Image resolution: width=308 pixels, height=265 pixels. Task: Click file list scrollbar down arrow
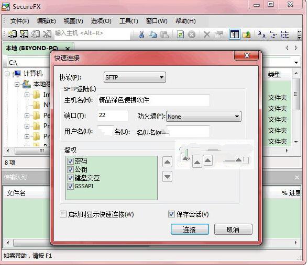click(296, 142)
